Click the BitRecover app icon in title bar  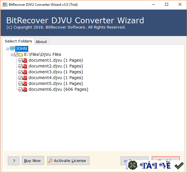[5, 5]
